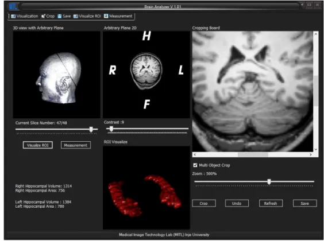
Task: Click the Save disk icon in the toolbar
Action: (x=60, y=16)
